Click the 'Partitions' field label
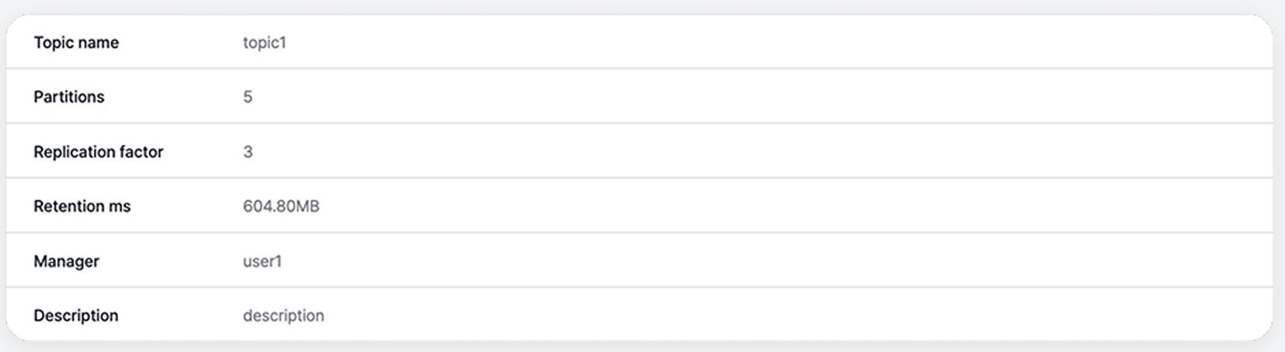 pyautogui.click(x=69, y=97)
